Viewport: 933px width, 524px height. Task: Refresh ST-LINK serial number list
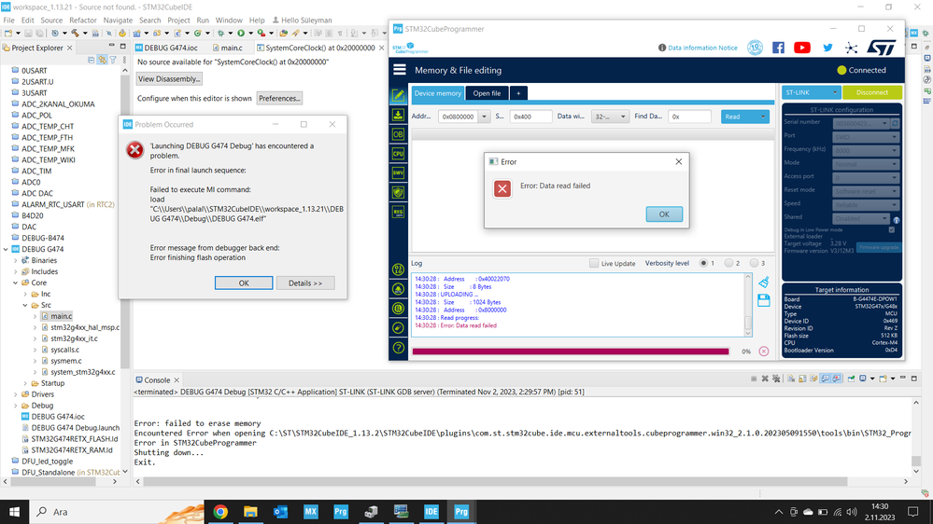(895, 123)
